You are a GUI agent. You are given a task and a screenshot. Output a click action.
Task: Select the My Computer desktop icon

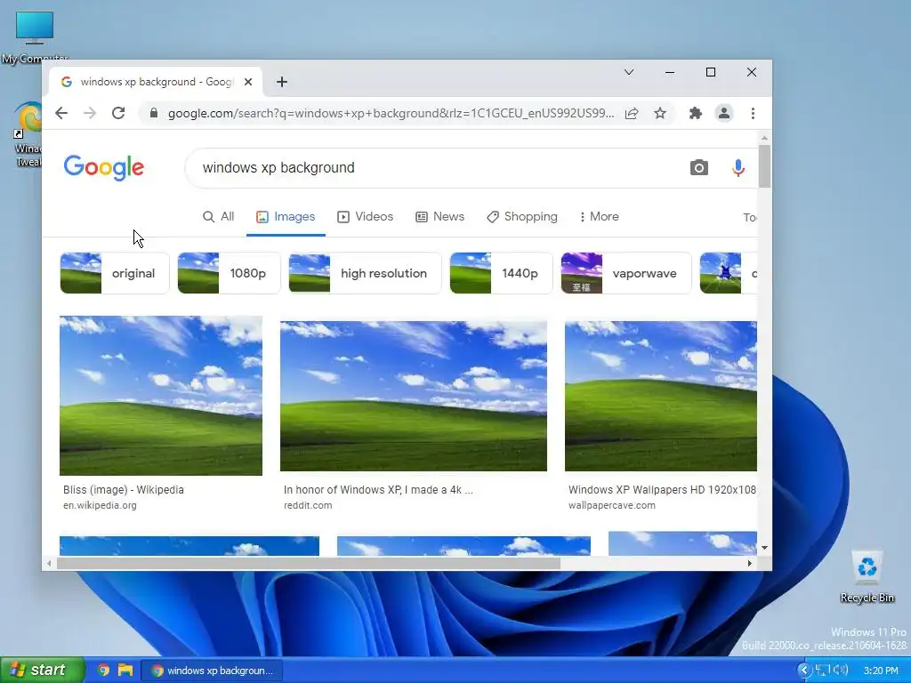(x=35, y=36)
